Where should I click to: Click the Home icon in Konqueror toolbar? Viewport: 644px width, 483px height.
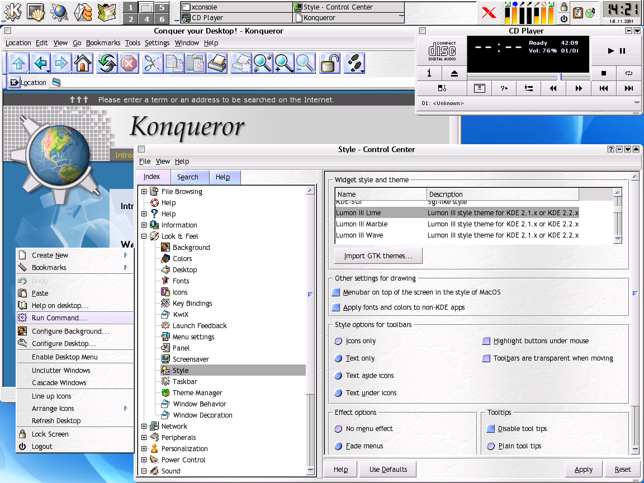tap(83, 63)
